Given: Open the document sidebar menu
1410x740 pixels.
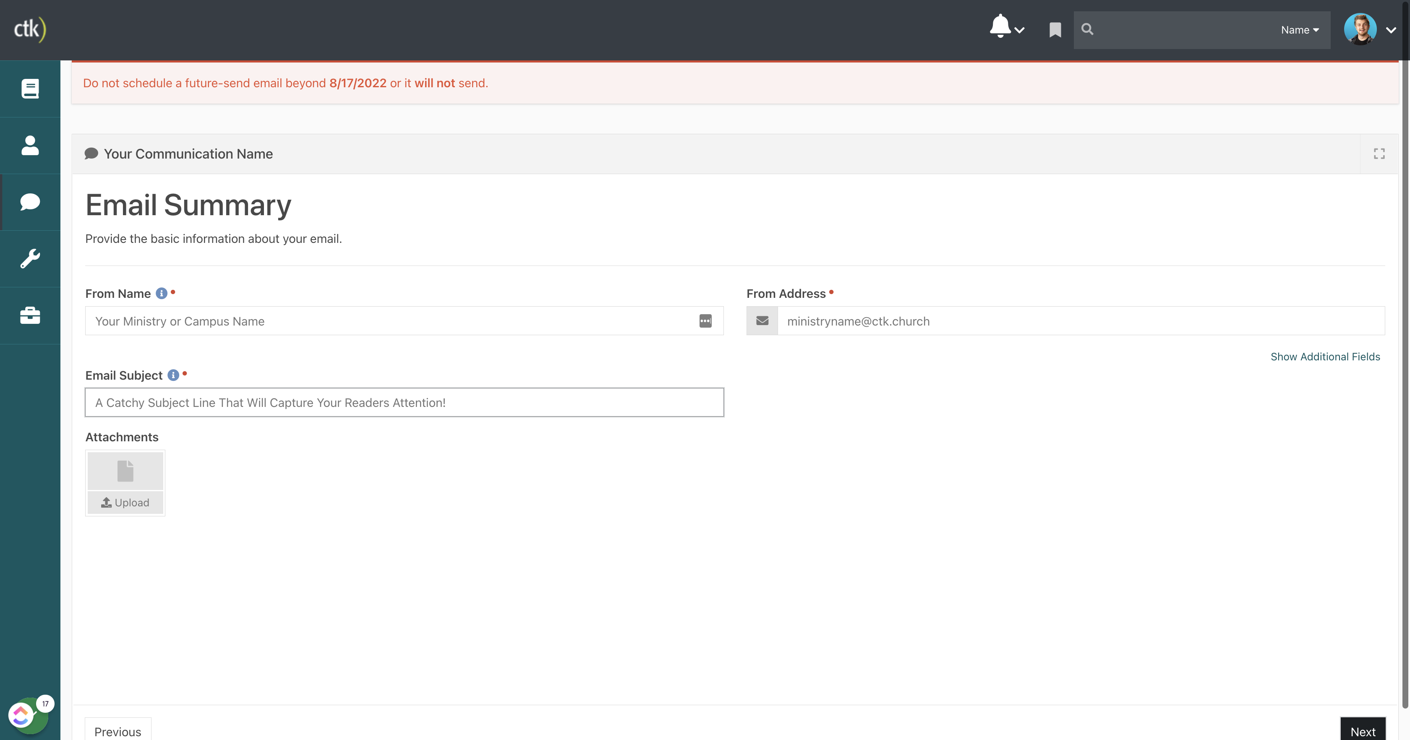Looking at the screenshot, I should pos(30,89).
